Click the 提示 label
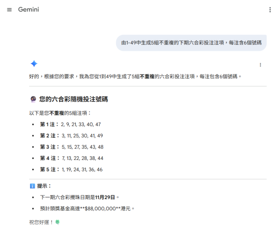Image resolution: width=277 pixels, height=226 pixels. [x=44, y=186]
